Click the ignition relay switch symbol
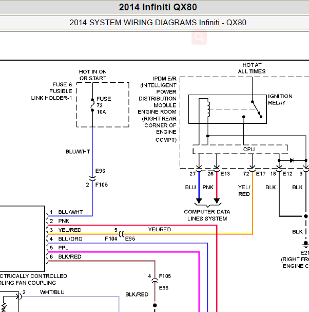Viewport: 309px width, 312px height. tap(257, 109)
